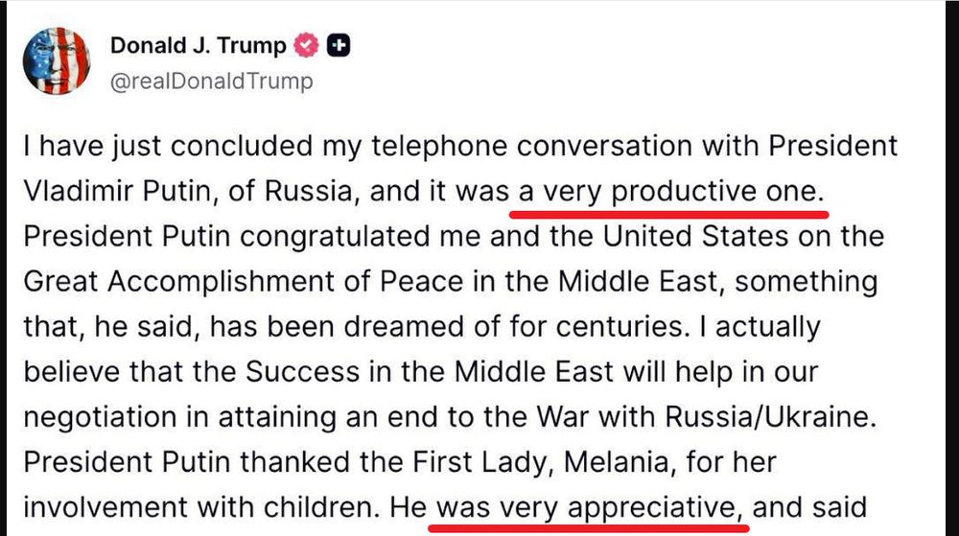Click the flag-painted profile avatar
Screen dimensions: 959x536
[57, 60]
